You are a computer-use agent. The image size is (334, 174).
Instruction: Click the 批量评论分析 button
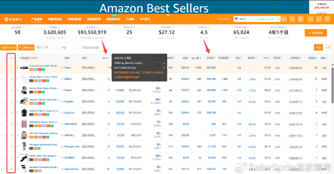tap(8, 47)
